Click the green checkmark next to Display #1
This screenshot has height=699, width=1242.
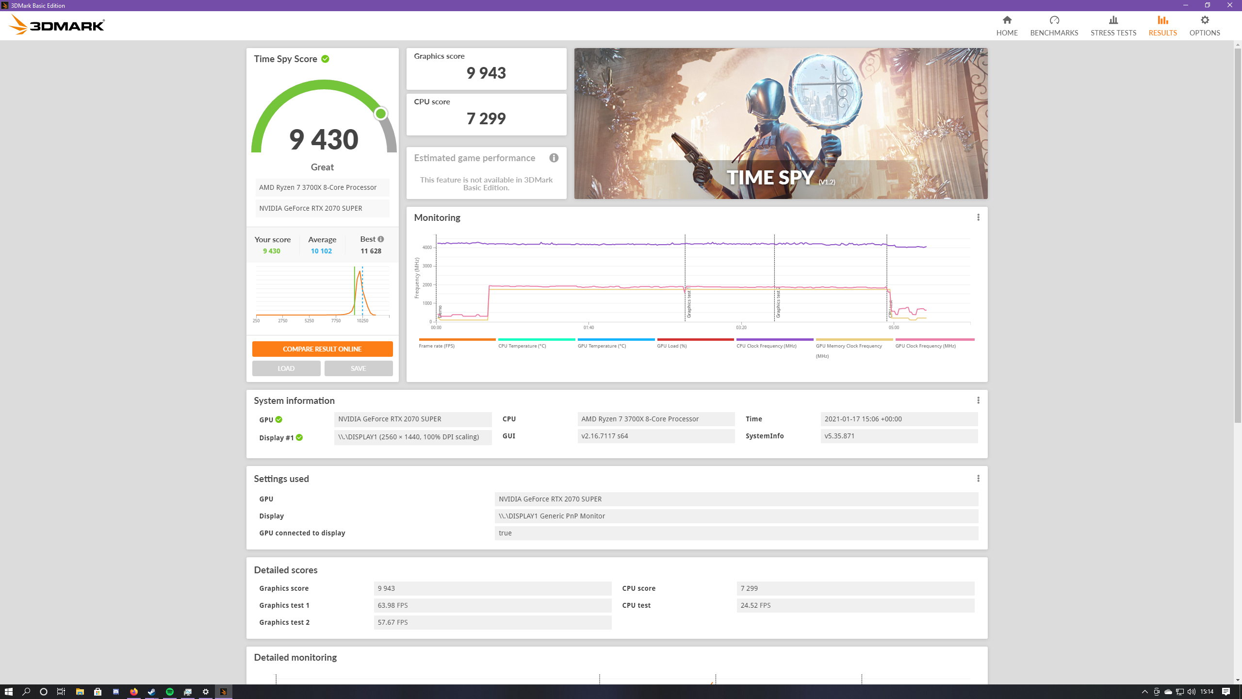[299, 437]
